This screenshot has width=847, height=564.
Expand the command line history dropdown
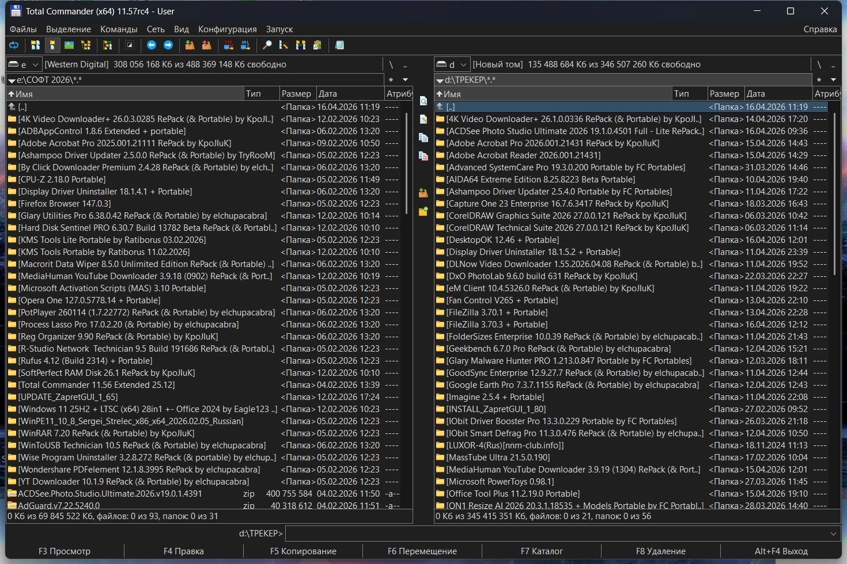click(833, 533)
